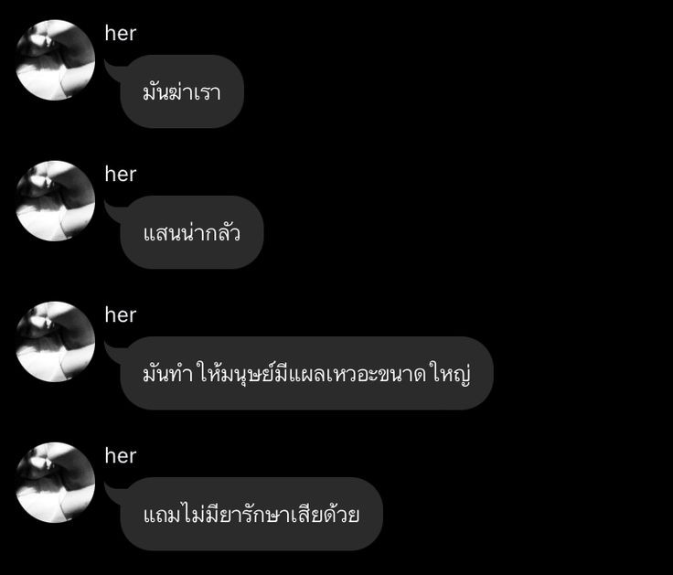
Task: Select the 'มันฆ่าเรา' message bubble
Action: [182, 91]
